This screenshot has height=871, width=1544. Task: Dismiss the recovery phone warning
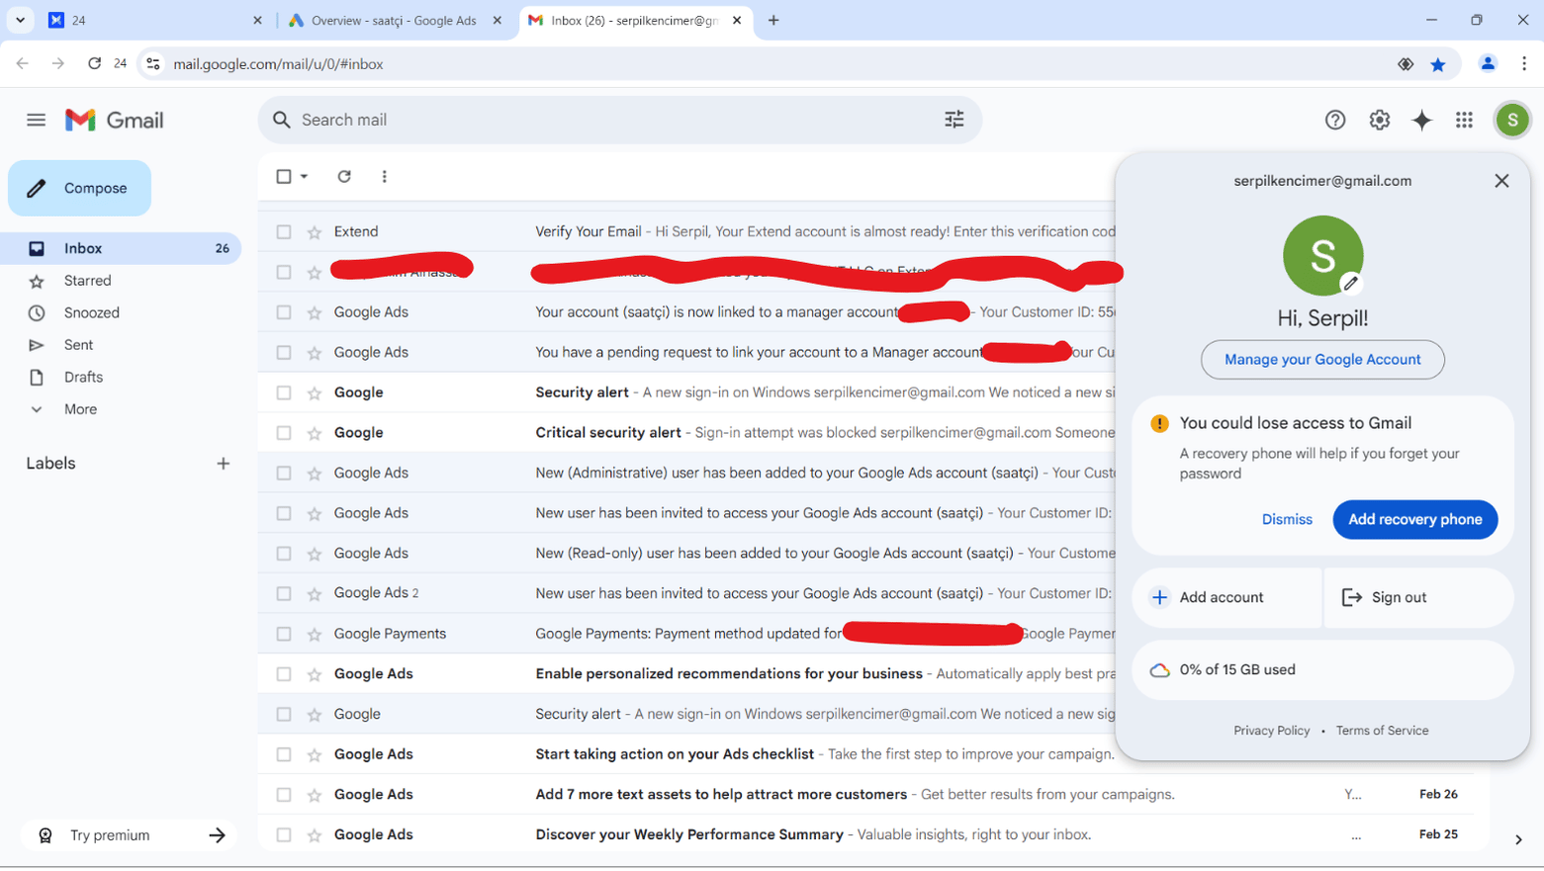tap(1287, 519)
